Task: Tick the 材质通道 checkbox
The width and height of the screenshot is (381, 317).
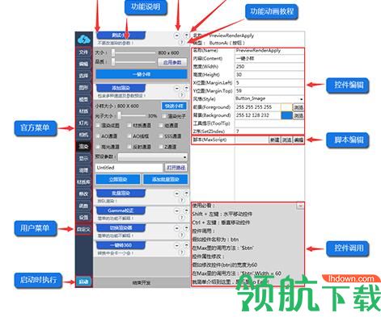Action: click(x=129, y=126)
